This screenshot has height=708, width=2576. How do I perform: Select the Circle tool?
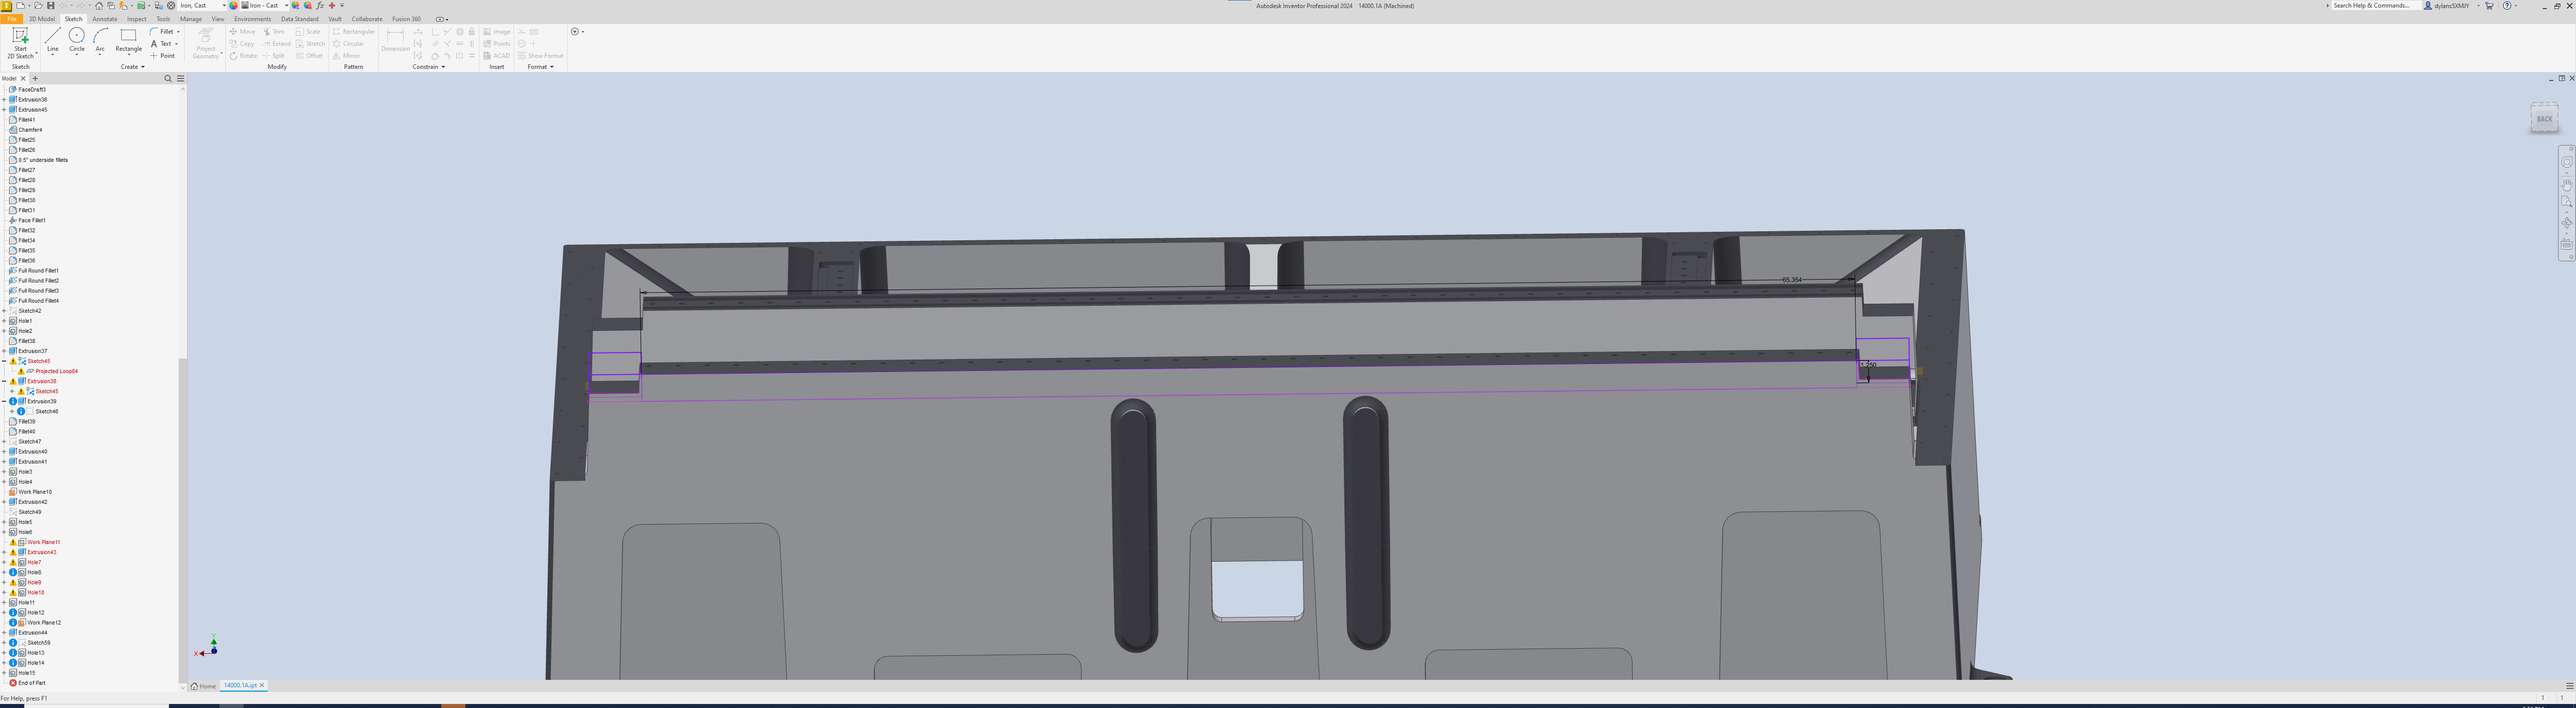[x=77, y=40]
